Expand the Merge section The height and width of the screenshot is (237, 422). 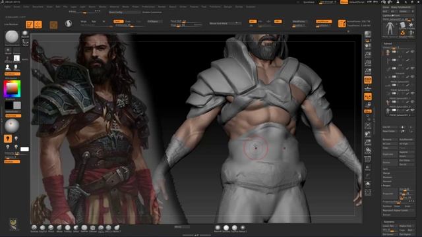(x=386, y=173)
